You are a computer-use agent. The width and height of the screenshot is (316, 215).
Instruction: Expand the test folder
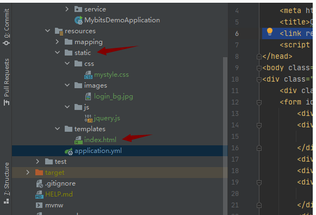(38, 162)
